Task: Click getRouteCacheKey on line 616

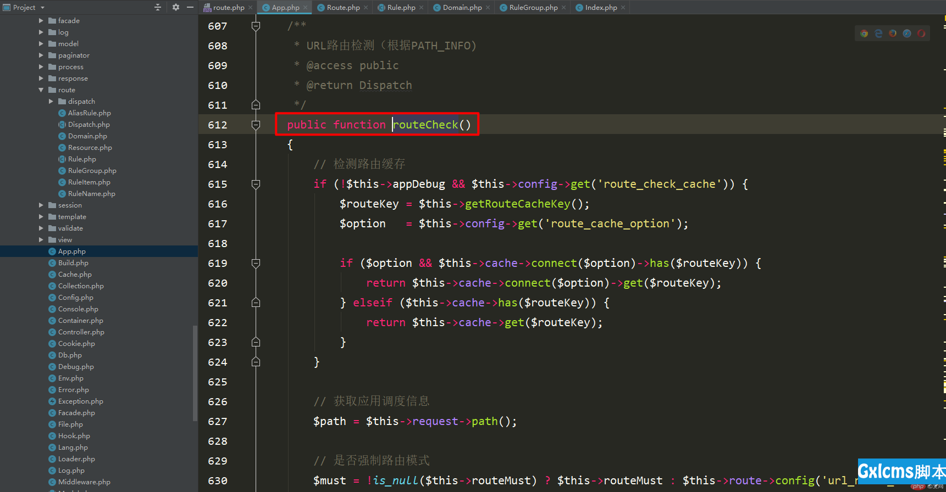Action: coord(518,204)
